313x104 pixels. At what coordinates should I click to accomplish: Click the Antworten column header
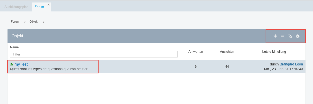(x=196, y=52)
